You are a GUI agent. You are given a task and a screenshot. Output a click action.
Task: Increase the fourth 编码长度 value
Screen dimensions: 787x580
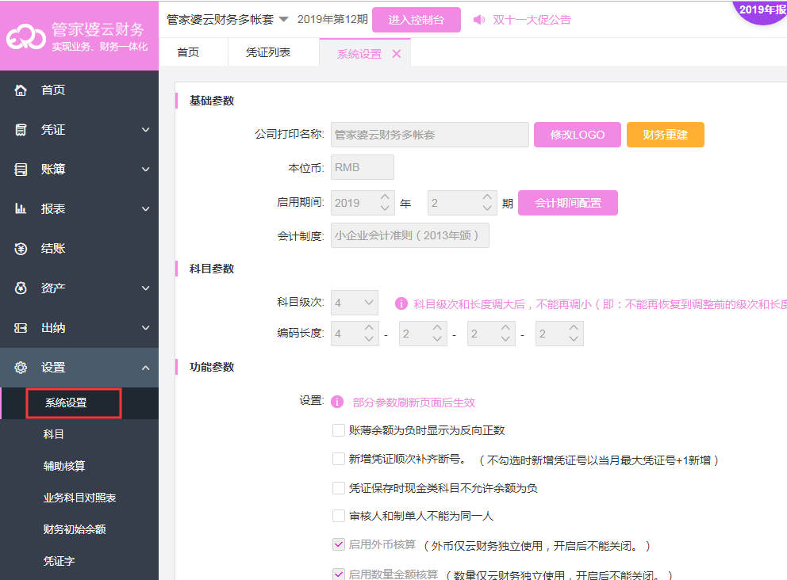click(x=574, y=328)
